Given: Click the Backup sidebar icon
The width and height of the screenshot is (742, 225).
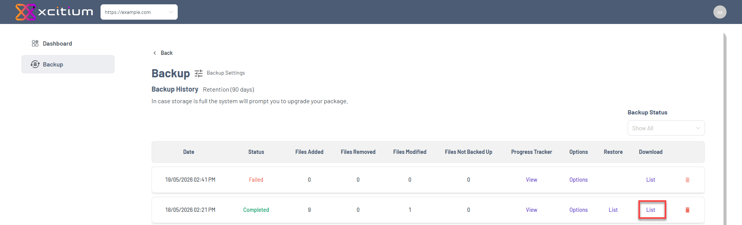Looking at the screenshot, I should (35, 64).
